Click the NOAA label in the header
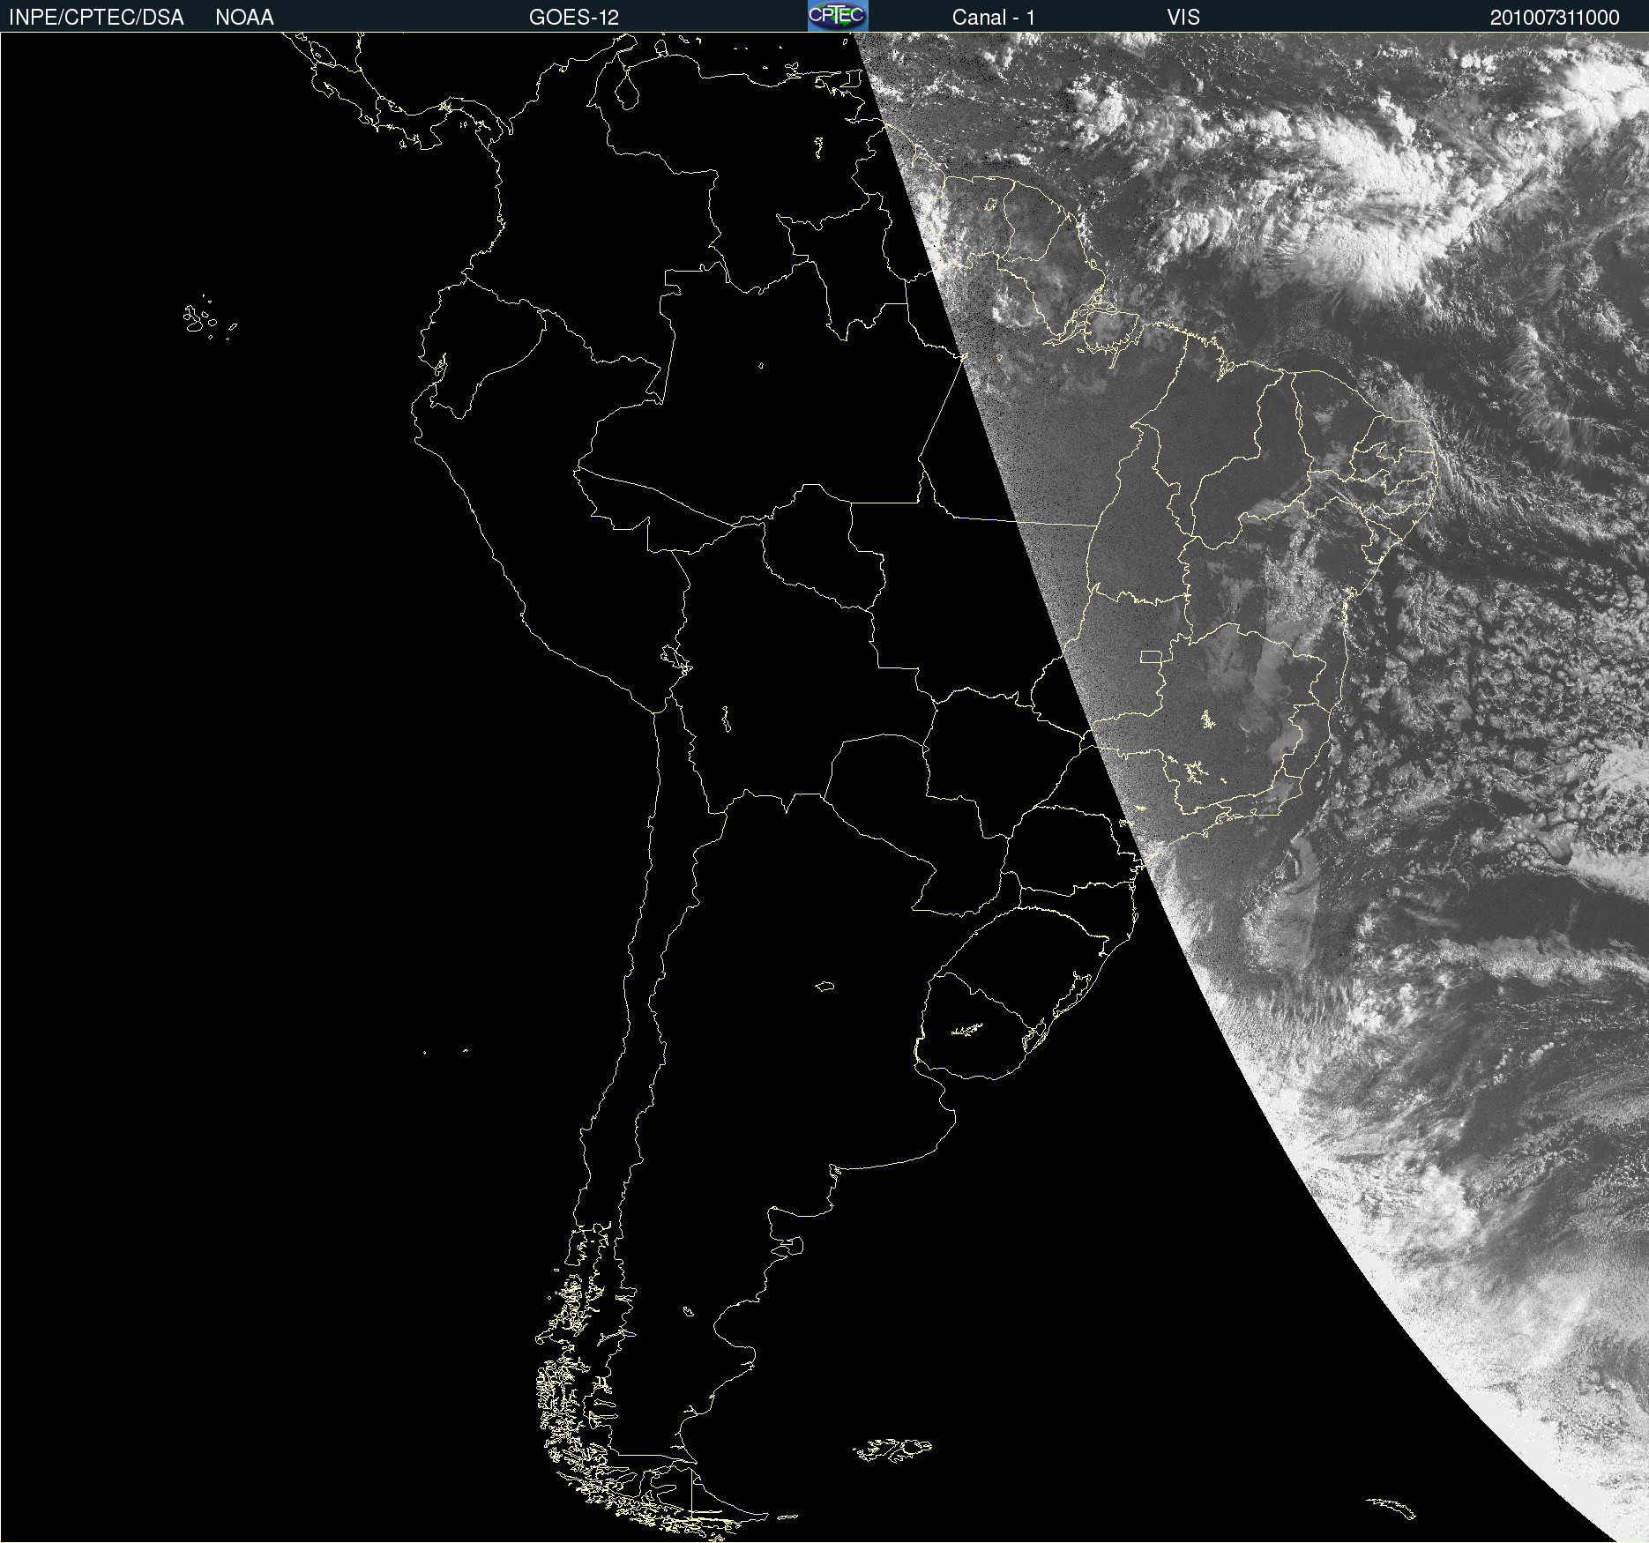 click(x=244, y=18)
